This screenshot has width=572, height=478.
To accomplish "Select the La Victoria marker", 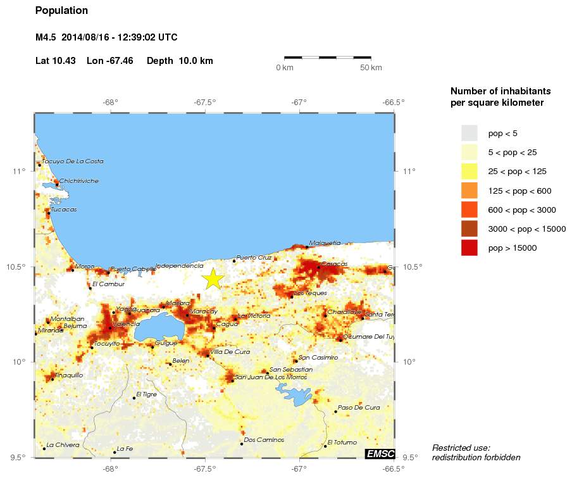I will click(235, 318).
